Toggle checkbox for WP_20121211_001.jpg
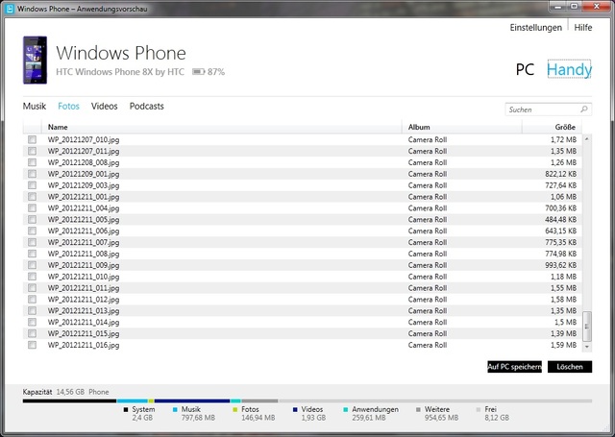 click(32, 196)
